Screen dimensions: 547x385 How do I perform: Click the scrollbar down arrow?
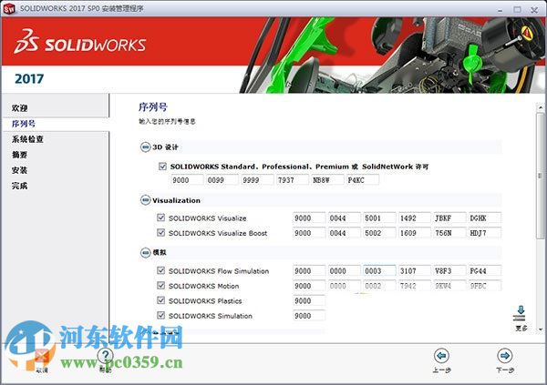pyautogui.click(x=541, y=329)
